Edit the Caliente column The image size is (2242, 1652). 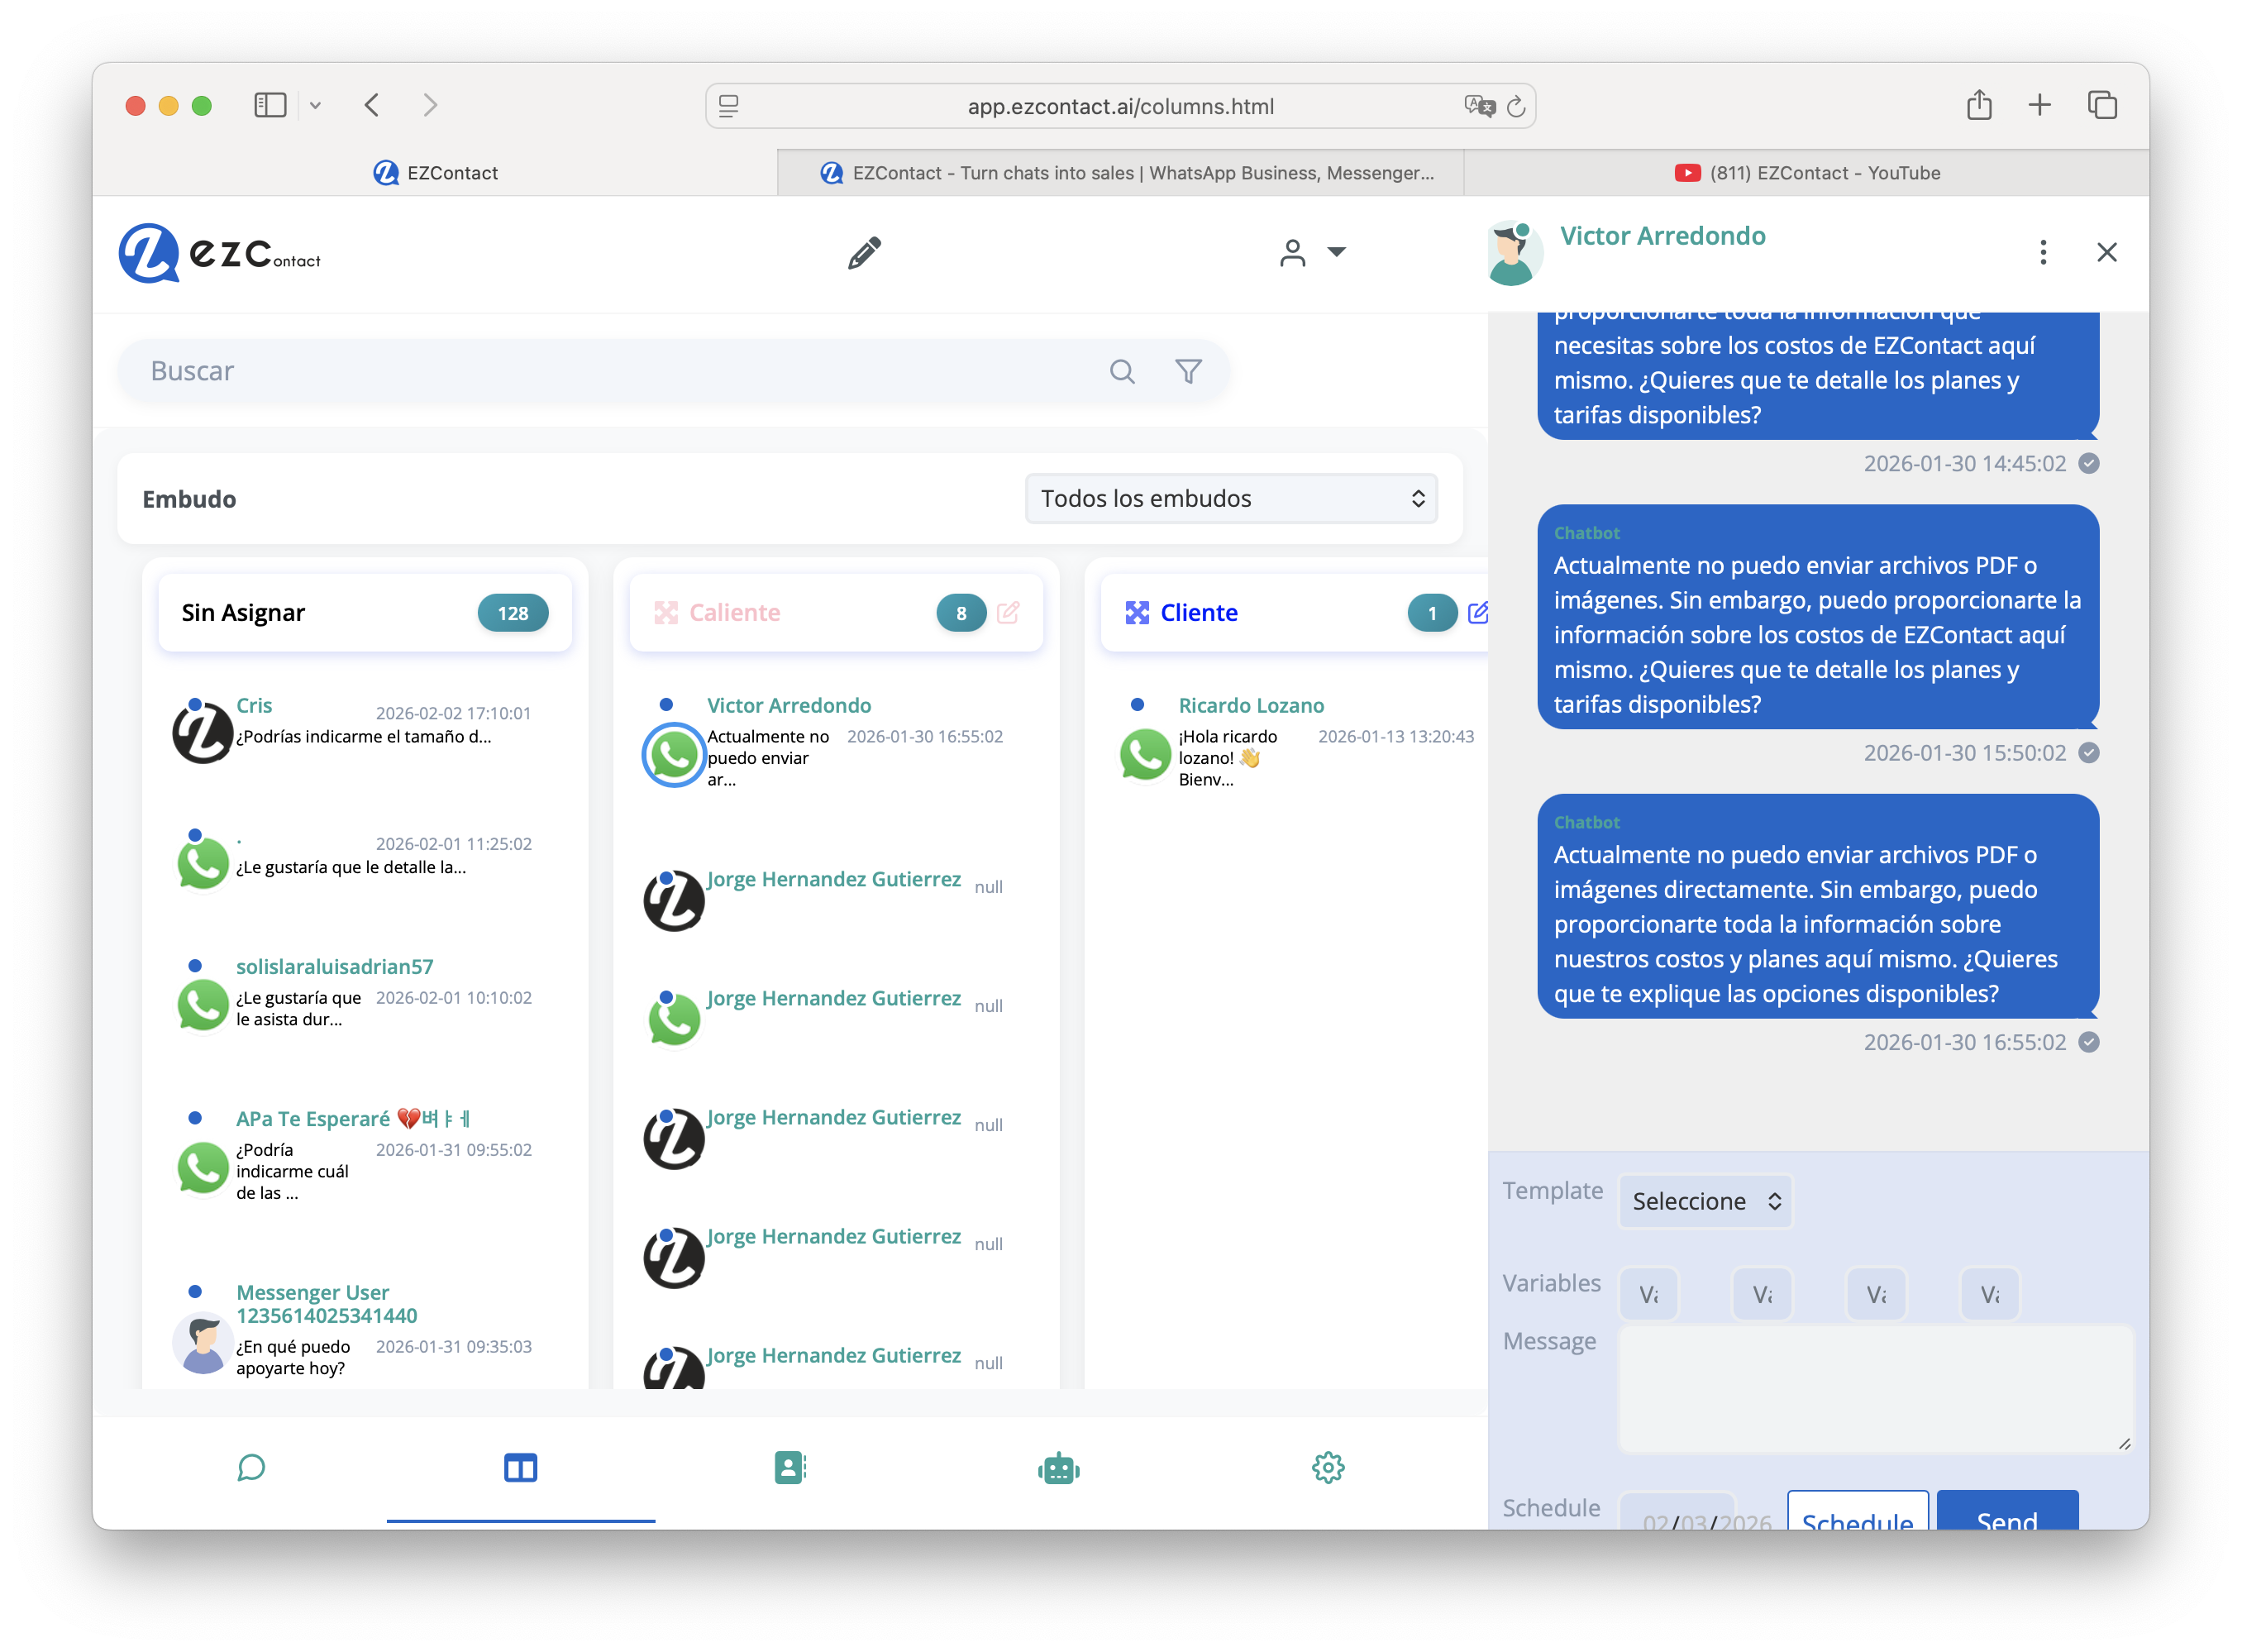click(1008, 612)
